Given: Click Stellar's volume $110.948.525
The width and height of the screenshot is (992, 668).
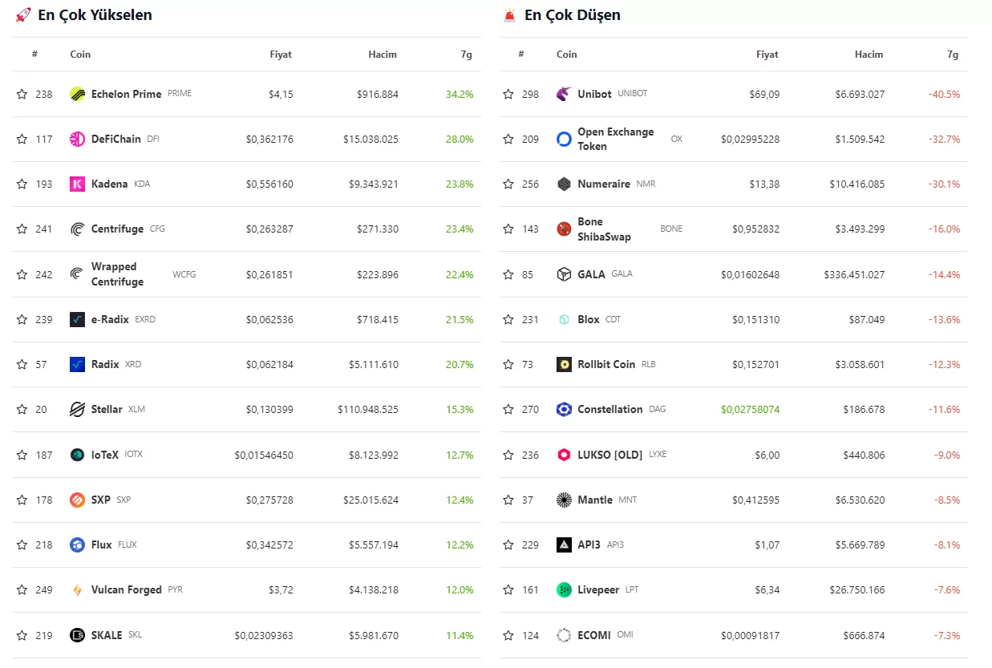Looking at the screenshot, I should pyautogui.click(x=368, y=409).
